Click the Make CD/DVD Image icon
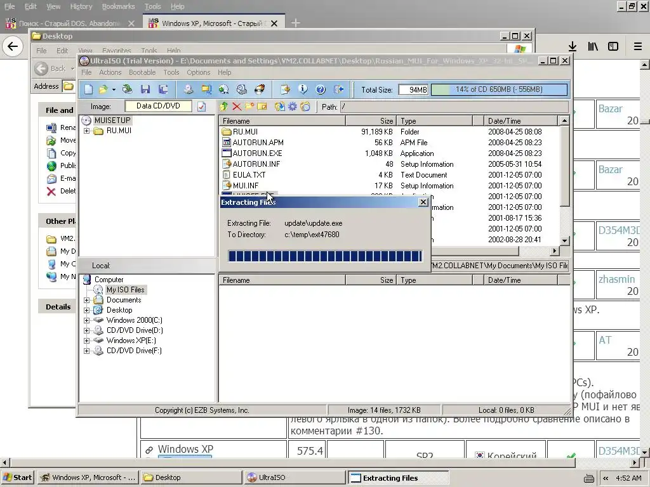The width and height of the screenshot is (650, 487). coord(189,89)
